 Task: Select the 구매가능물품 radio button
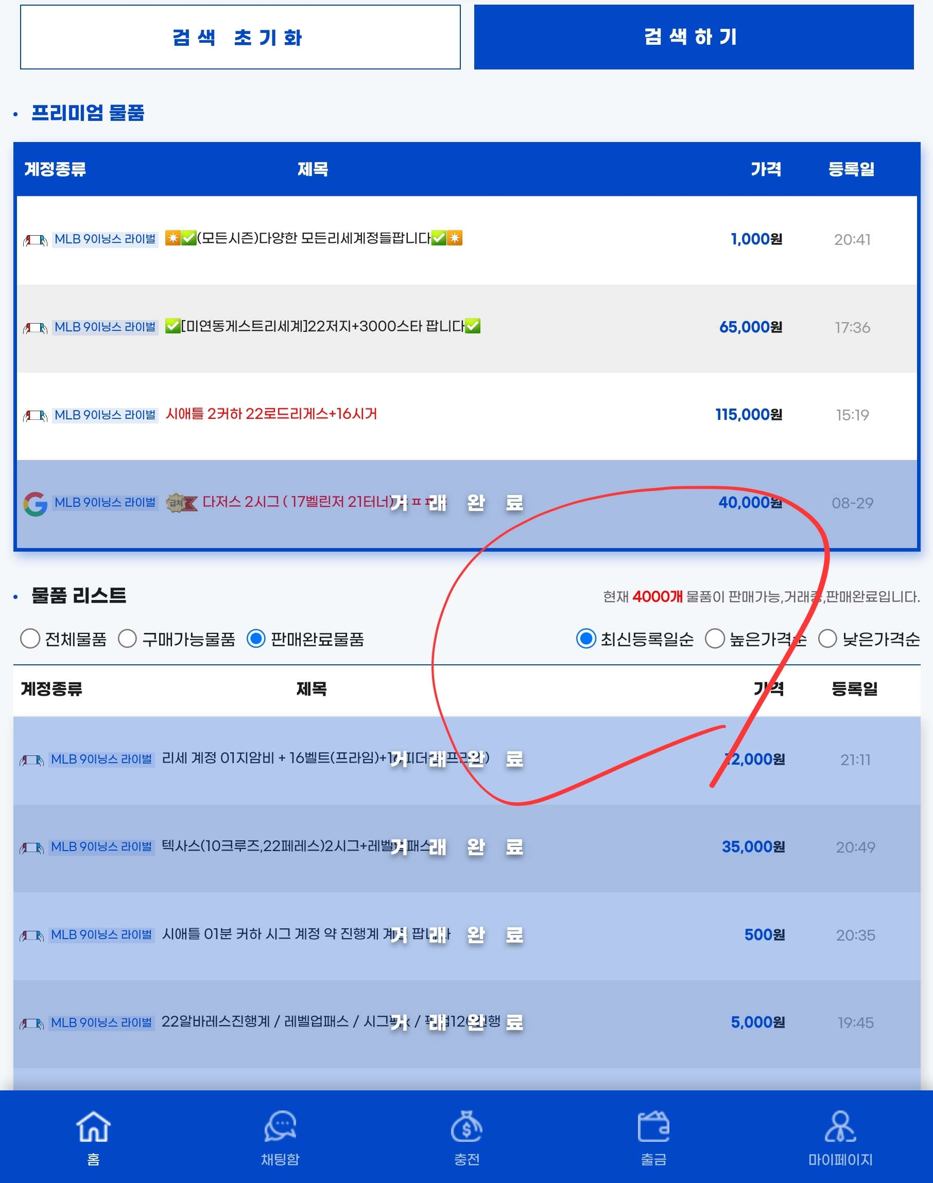[127, 639]
